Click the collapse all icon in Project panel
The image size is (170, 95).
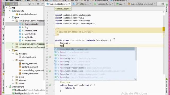pyautogui.click(x=33, y=4)
